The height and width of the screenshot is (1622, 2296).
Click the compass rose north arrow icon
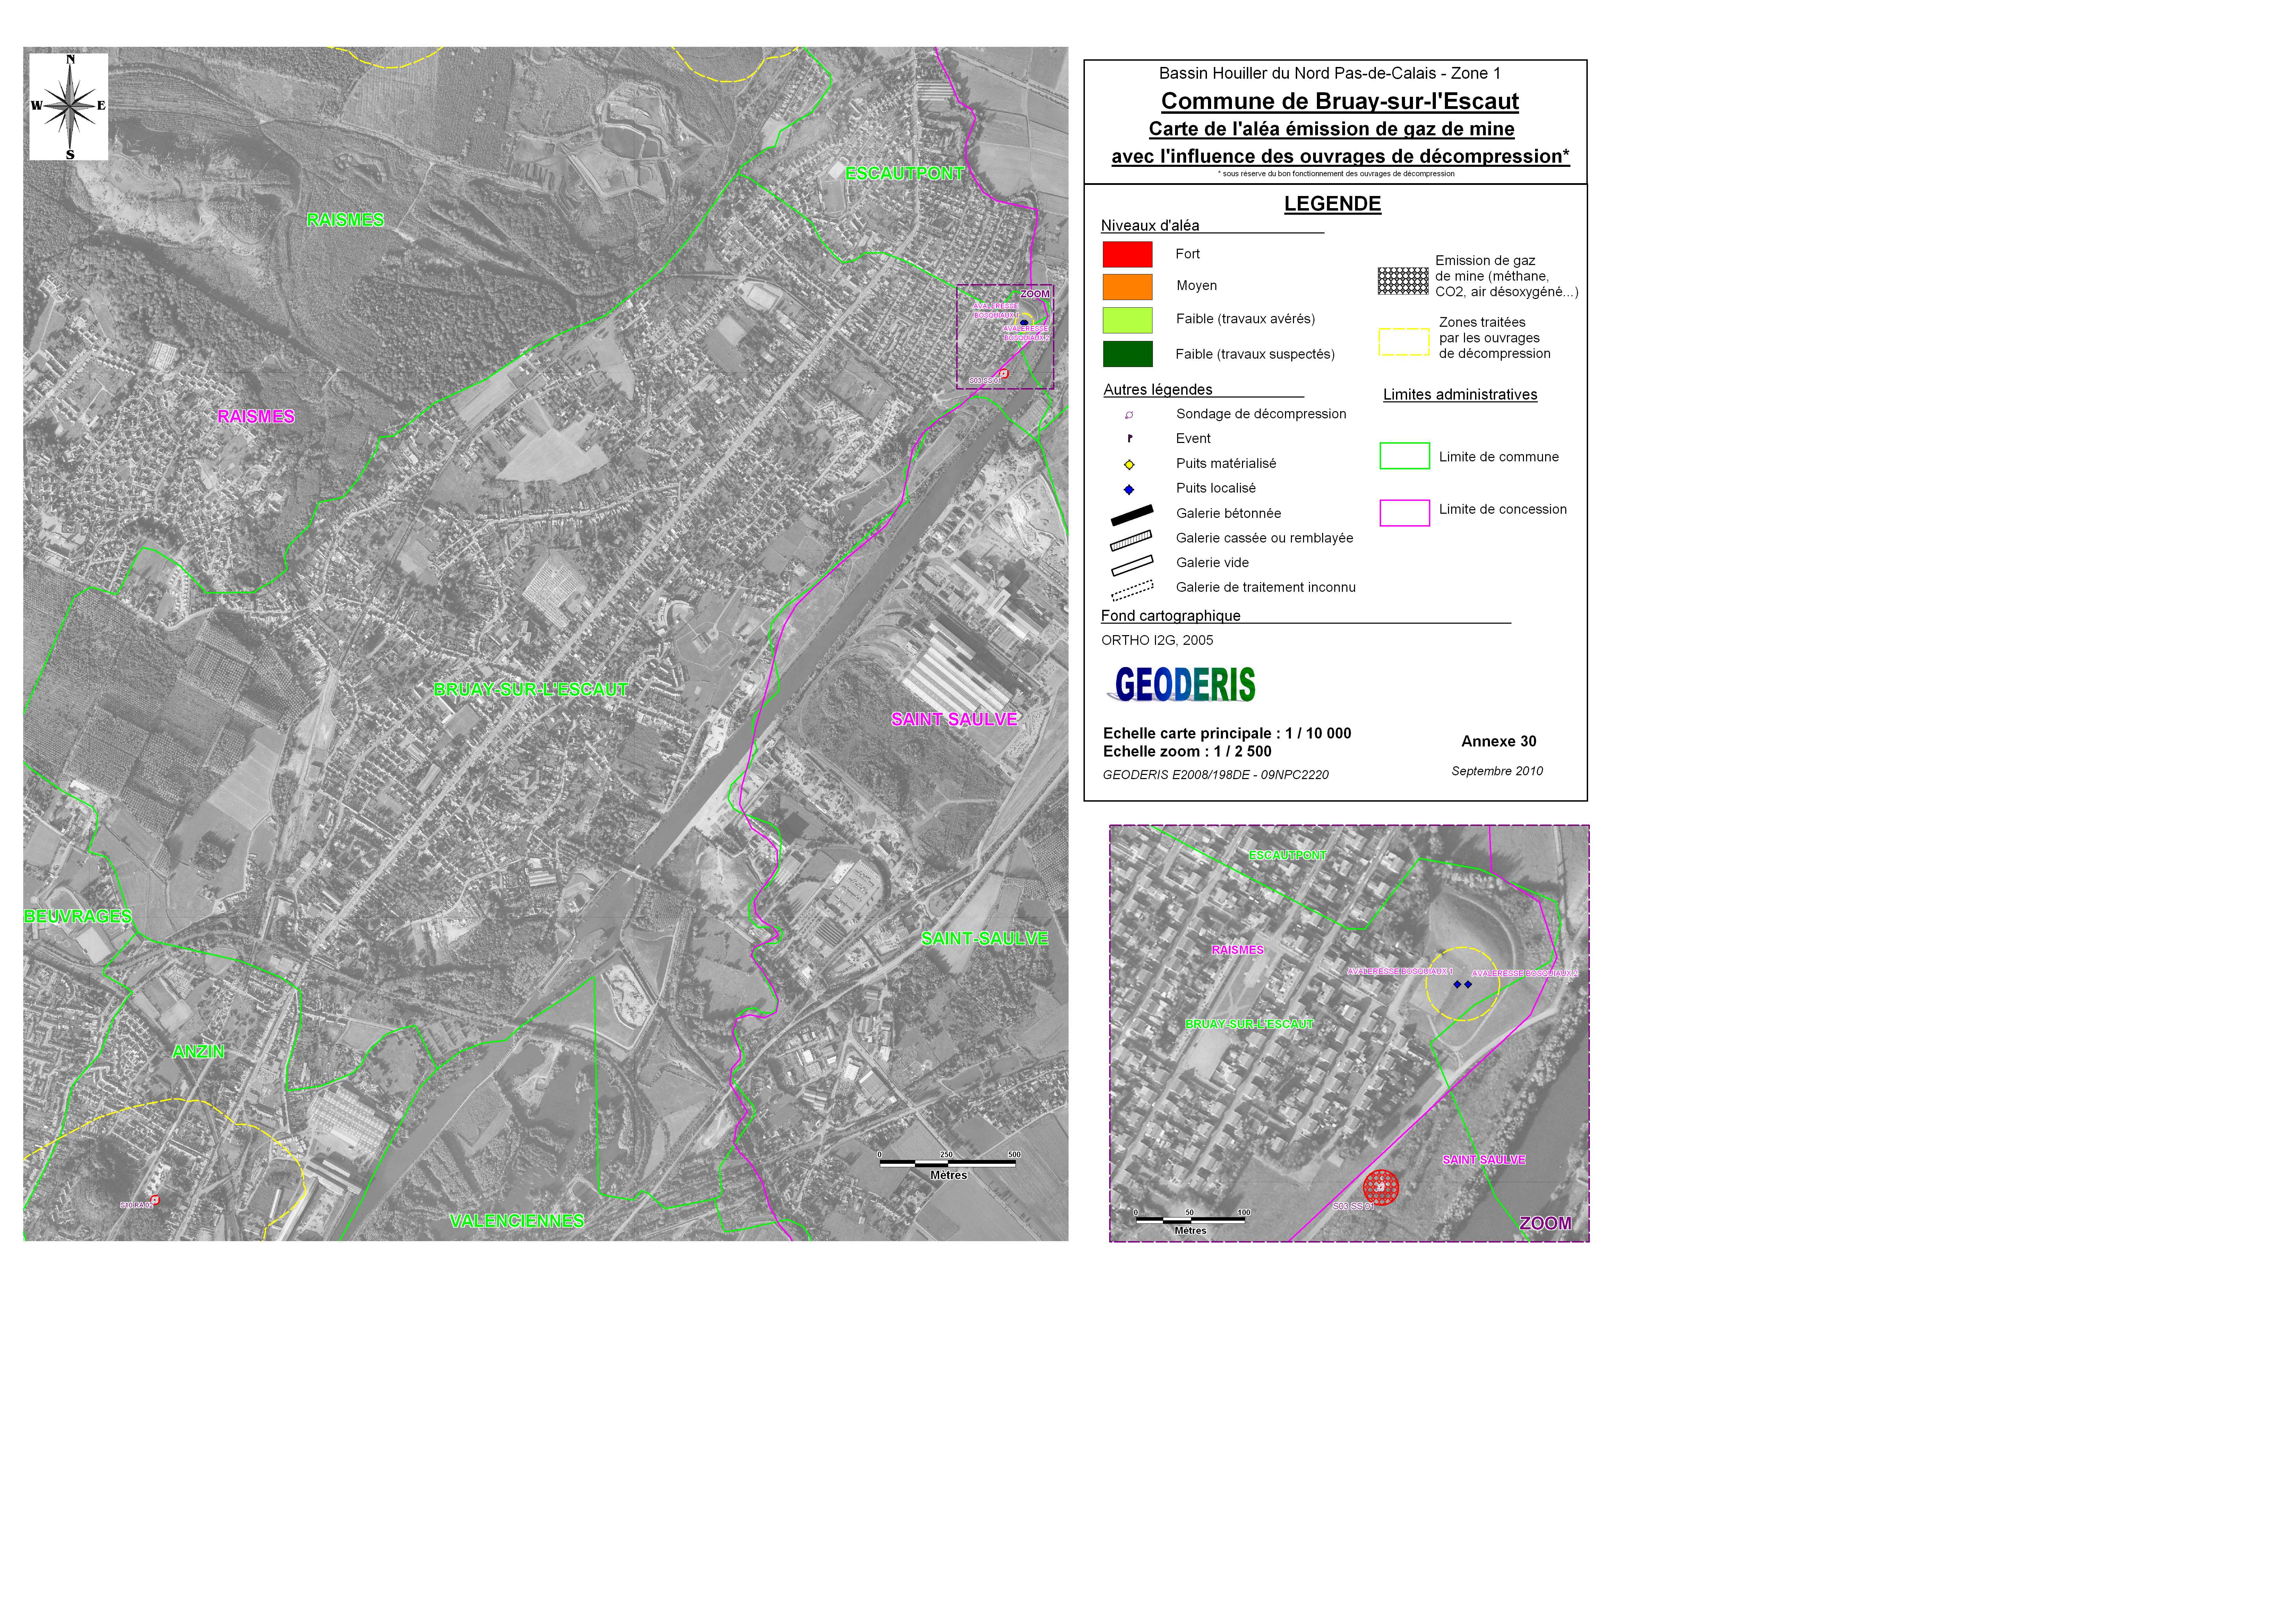point(69,107)
